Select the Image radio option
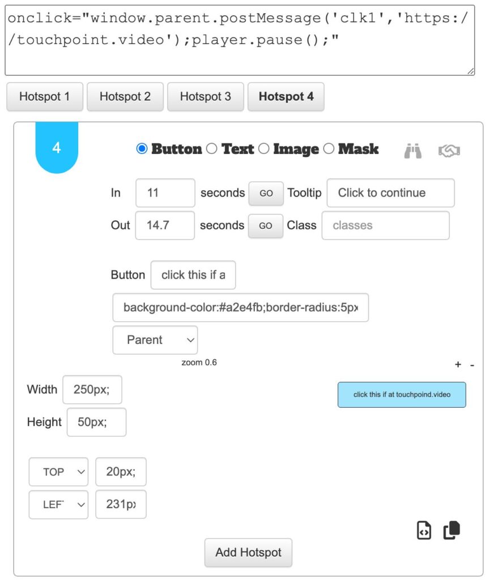 click(263, 149)
